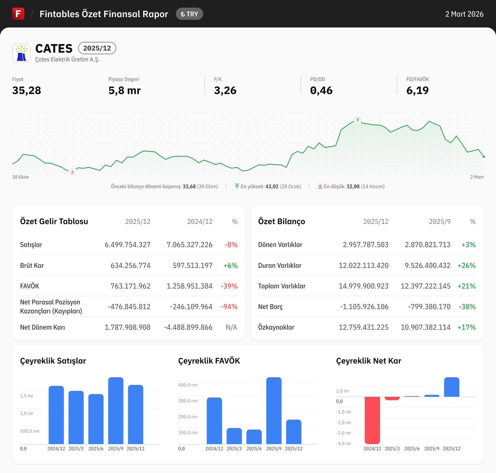Click the 2024/12 column header in Gelir Tablosu
Viewport: 496px width, 473px height.
(x=200, y=221)
